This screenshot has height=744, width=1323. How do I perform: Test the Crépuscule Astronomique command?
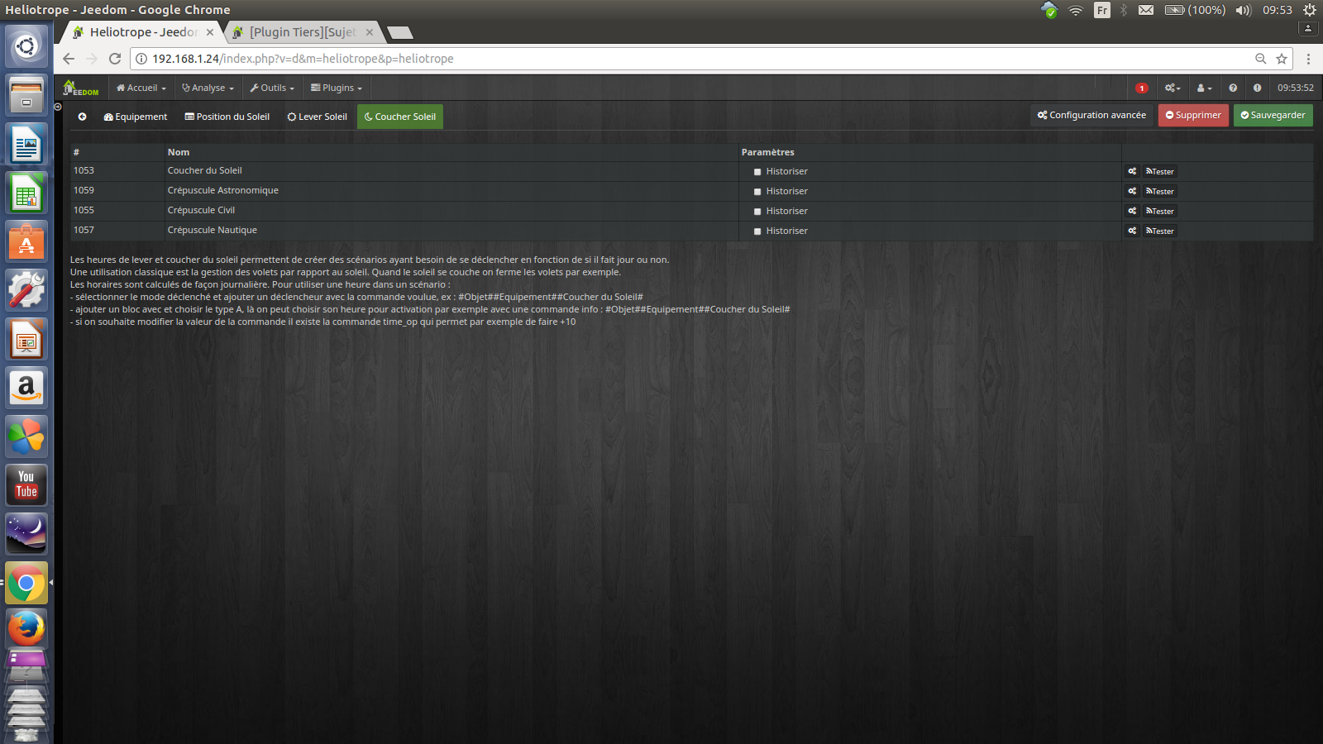coord(1159,191)
